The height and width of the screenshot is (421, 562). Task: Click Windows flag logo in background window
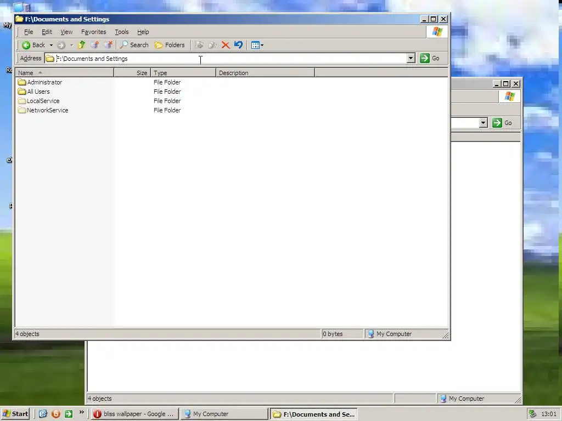click(509, 96)
